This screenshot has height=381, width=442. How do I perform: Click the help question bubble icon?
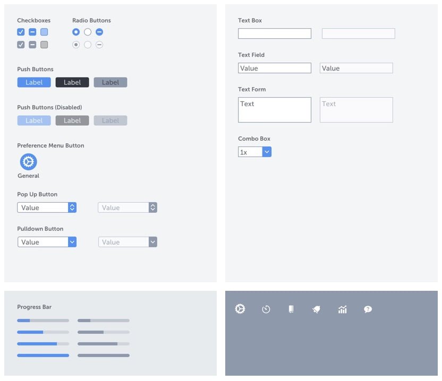click(368, 309)
